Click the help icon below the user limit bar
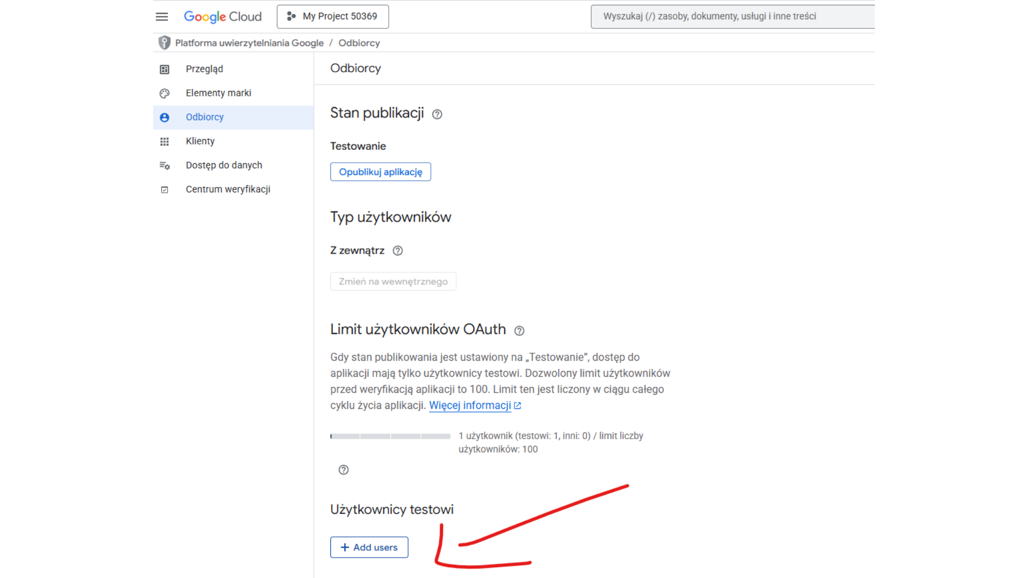The width and height of the screenshot is (1028, 578). pyautogui.click(x=344, y=470)
